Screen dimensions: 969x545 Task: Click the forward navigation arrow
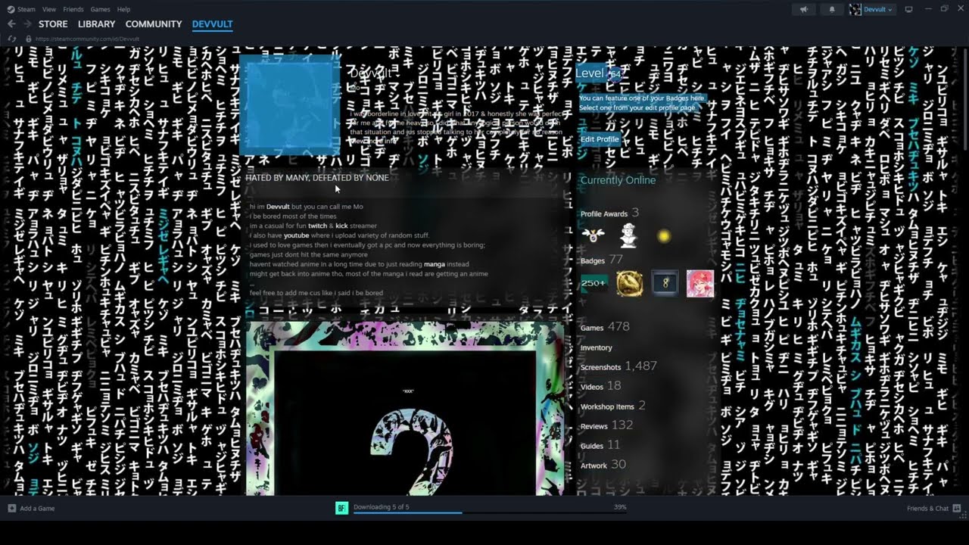28,24
